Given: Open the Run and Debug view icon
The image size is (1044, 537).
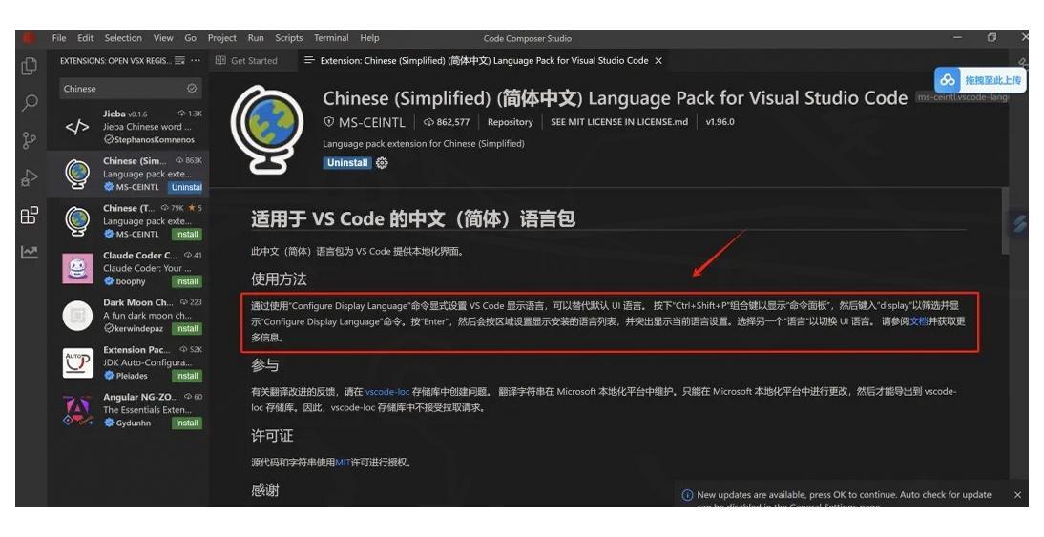Looking at the screenshot, I should coord(30,177).
